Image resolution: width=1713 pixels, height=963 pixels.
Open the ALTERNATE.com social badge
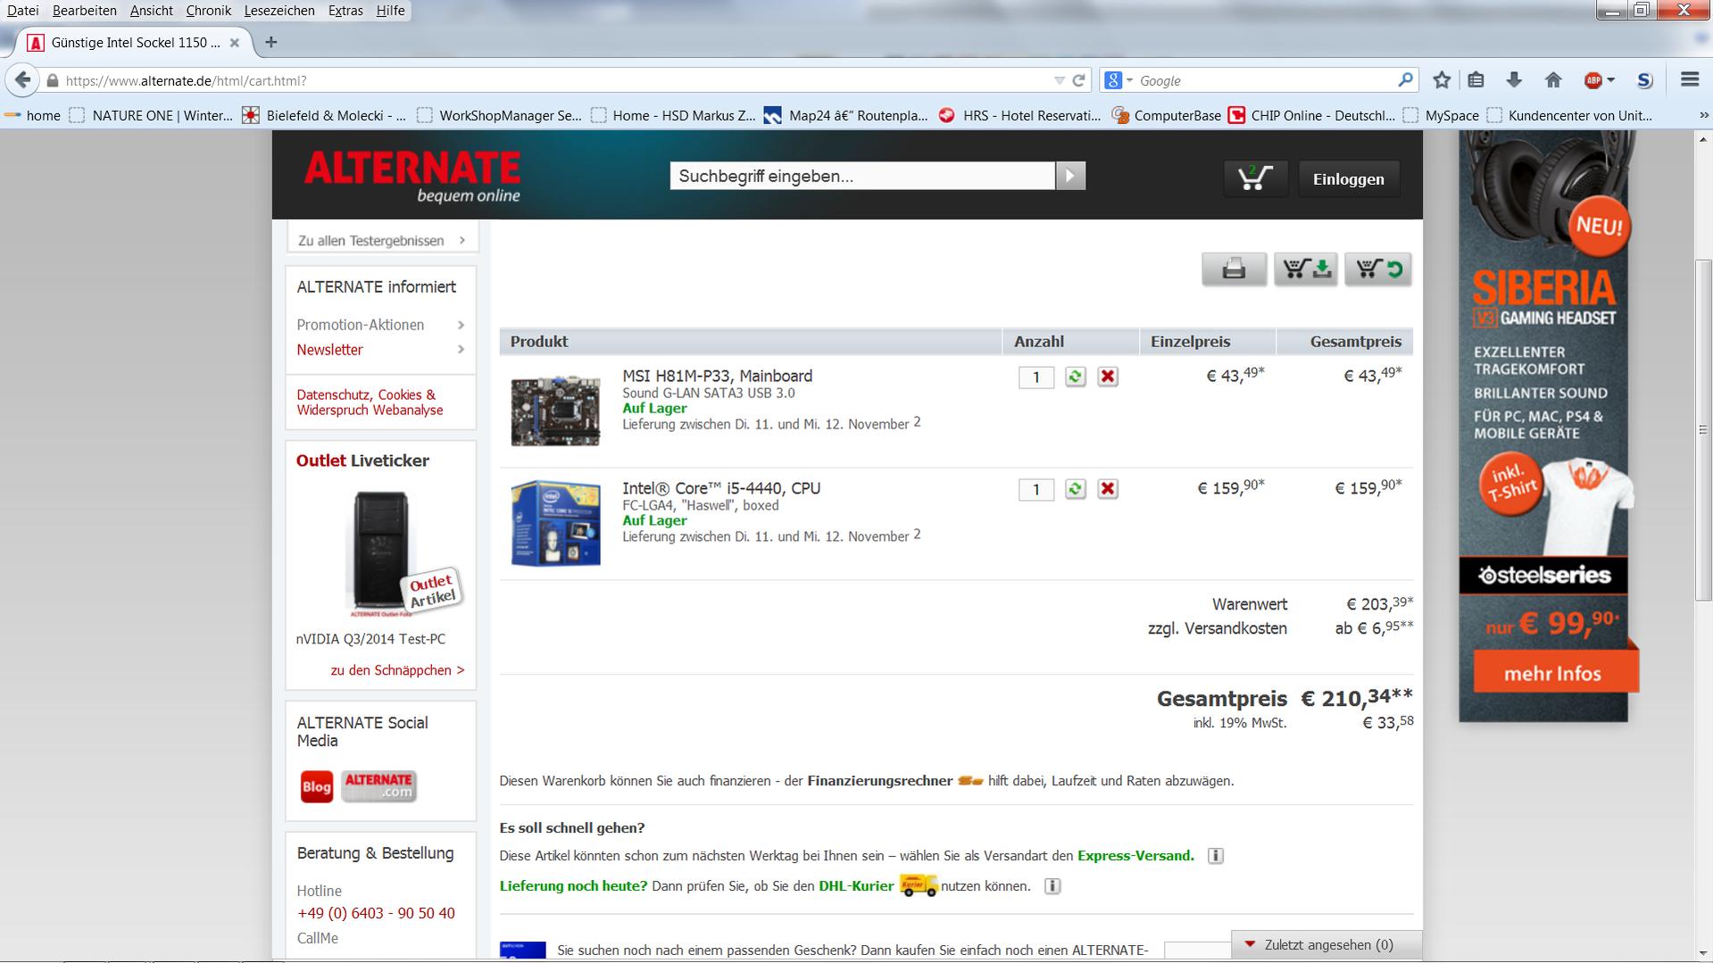pyautogui.click(x=378, y=786)
